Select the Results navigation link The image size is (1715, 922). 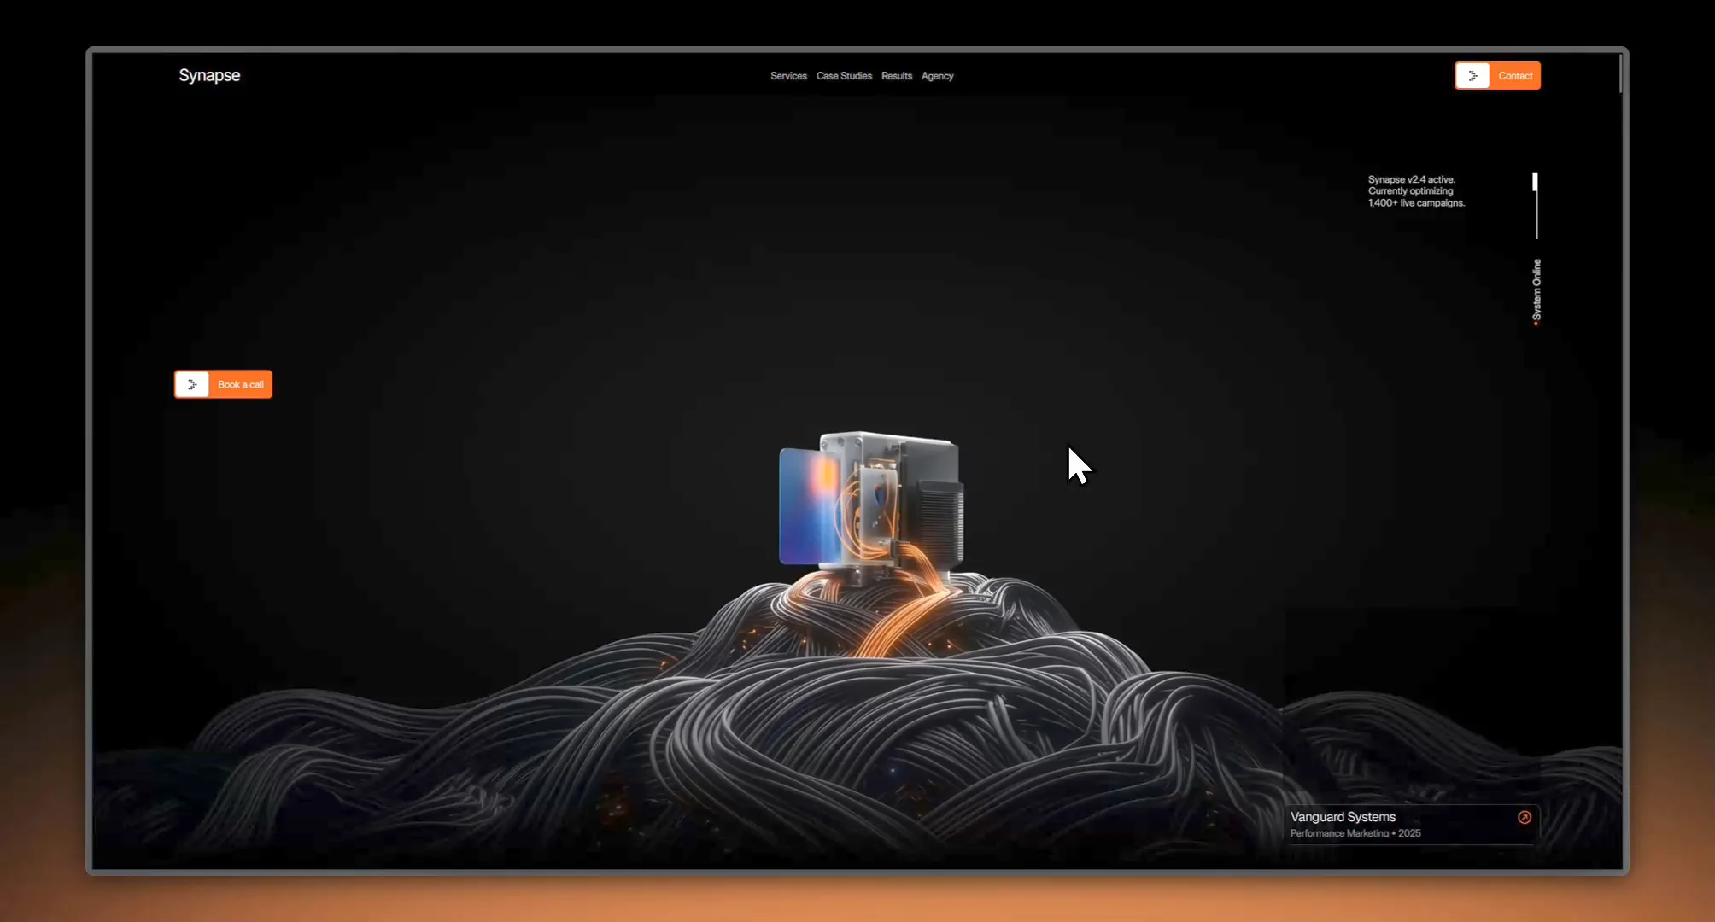click(x=897, y=76)
